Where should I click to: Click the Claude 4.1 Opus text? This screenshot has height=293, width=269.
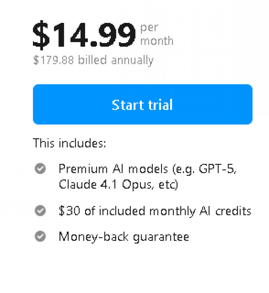pos(111,184)
